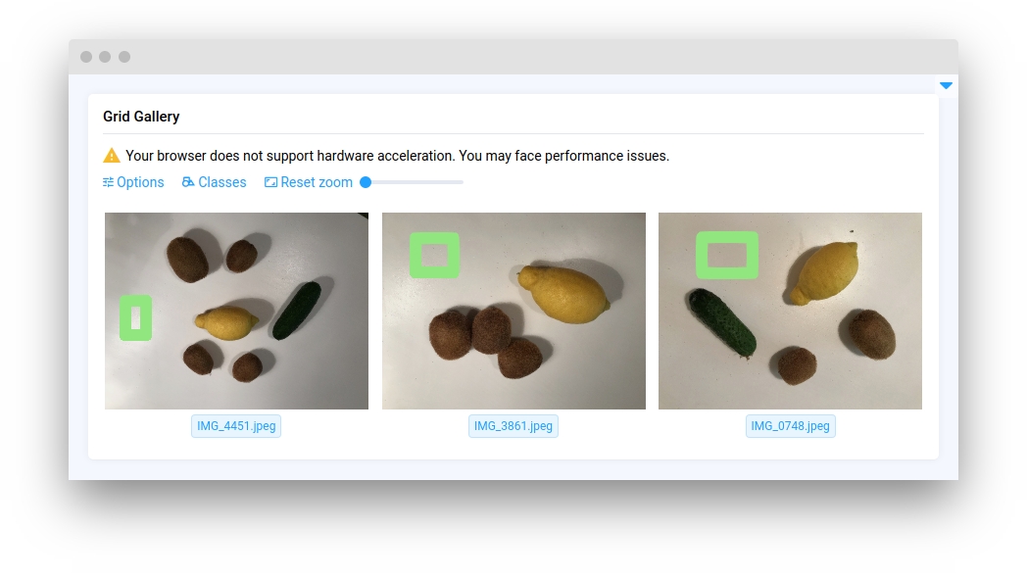Click the zoom slider track end

[x=462, y=182]
